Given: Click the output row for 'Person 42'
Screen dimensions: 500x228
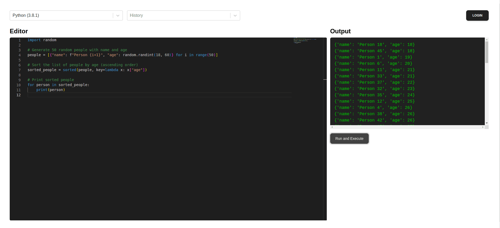Looking at the screenshot, I should (375, 120).
